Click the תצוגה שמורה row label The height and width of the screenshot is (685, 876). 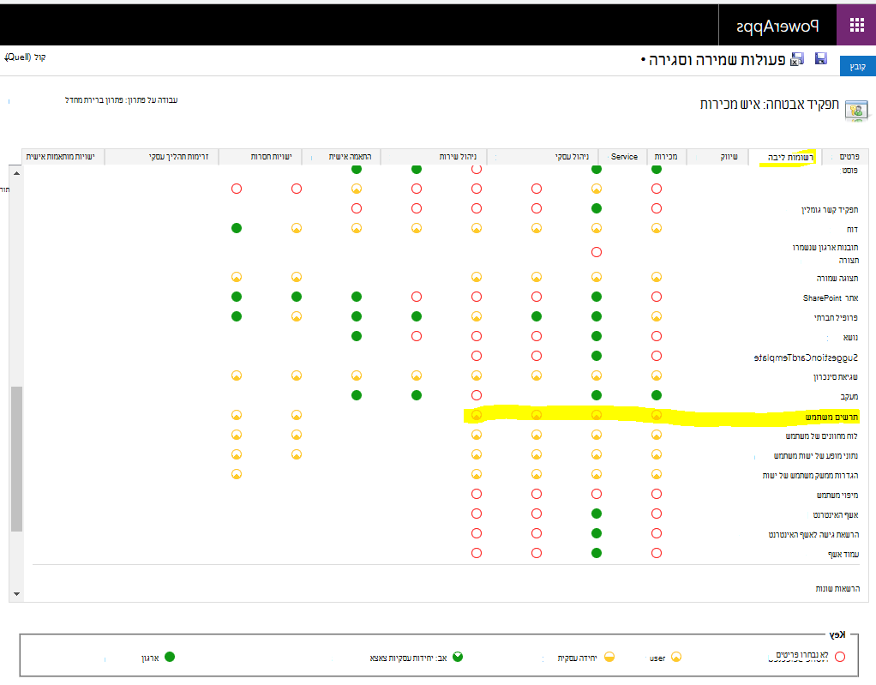pyautogui.click(x=837, y=279)
